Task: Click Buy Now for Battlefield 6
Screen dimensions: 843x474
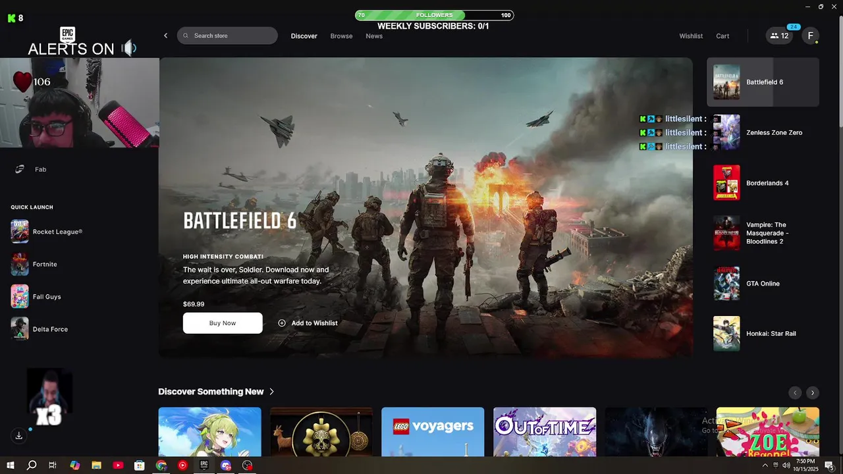Action: 223,323
